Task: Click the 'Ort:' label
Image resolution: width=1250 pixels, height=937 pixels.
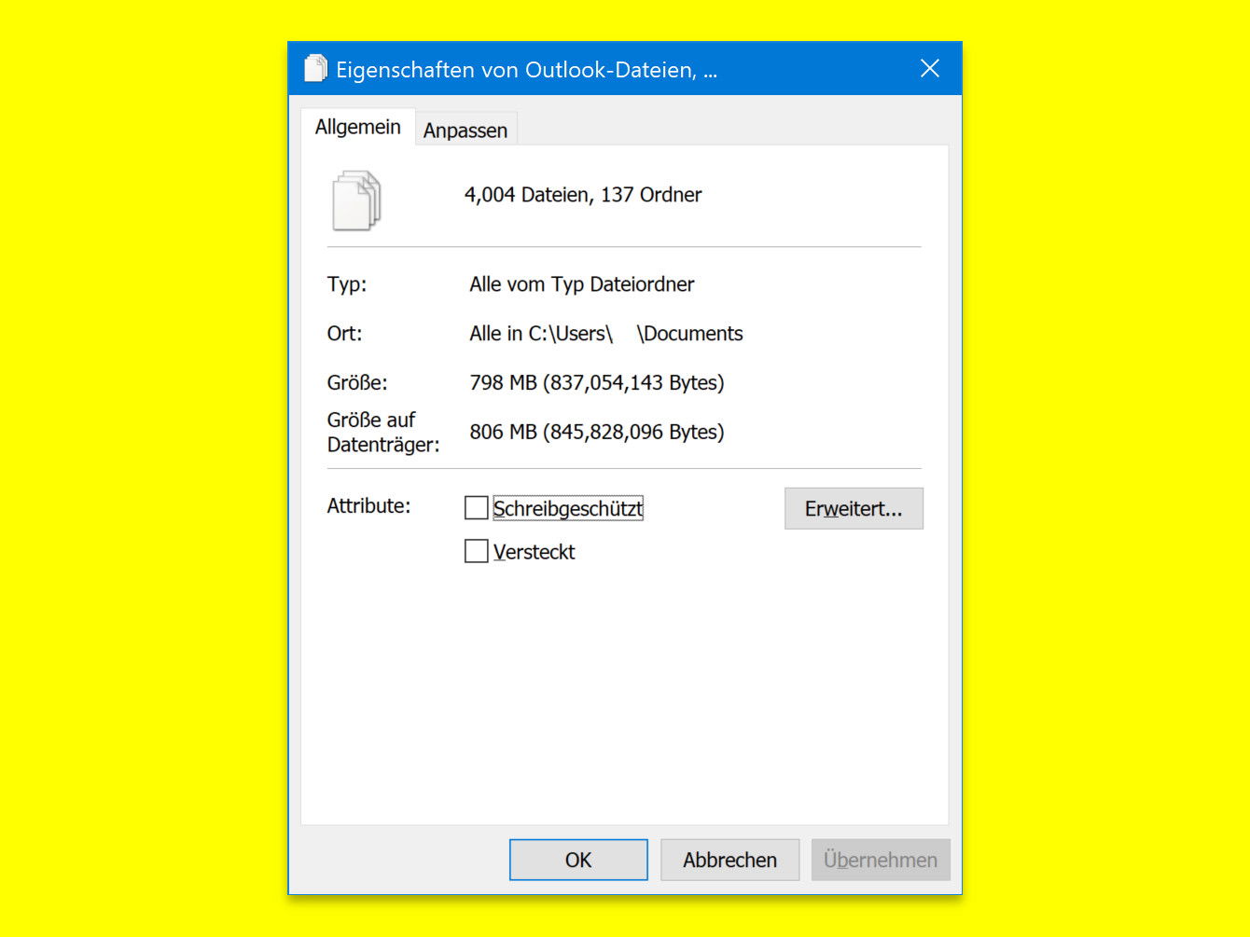Action: [x=344, y=334]
